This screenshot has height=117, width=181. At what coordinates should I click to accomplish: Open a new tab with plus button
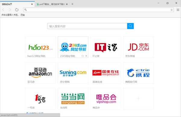(72, 4)
